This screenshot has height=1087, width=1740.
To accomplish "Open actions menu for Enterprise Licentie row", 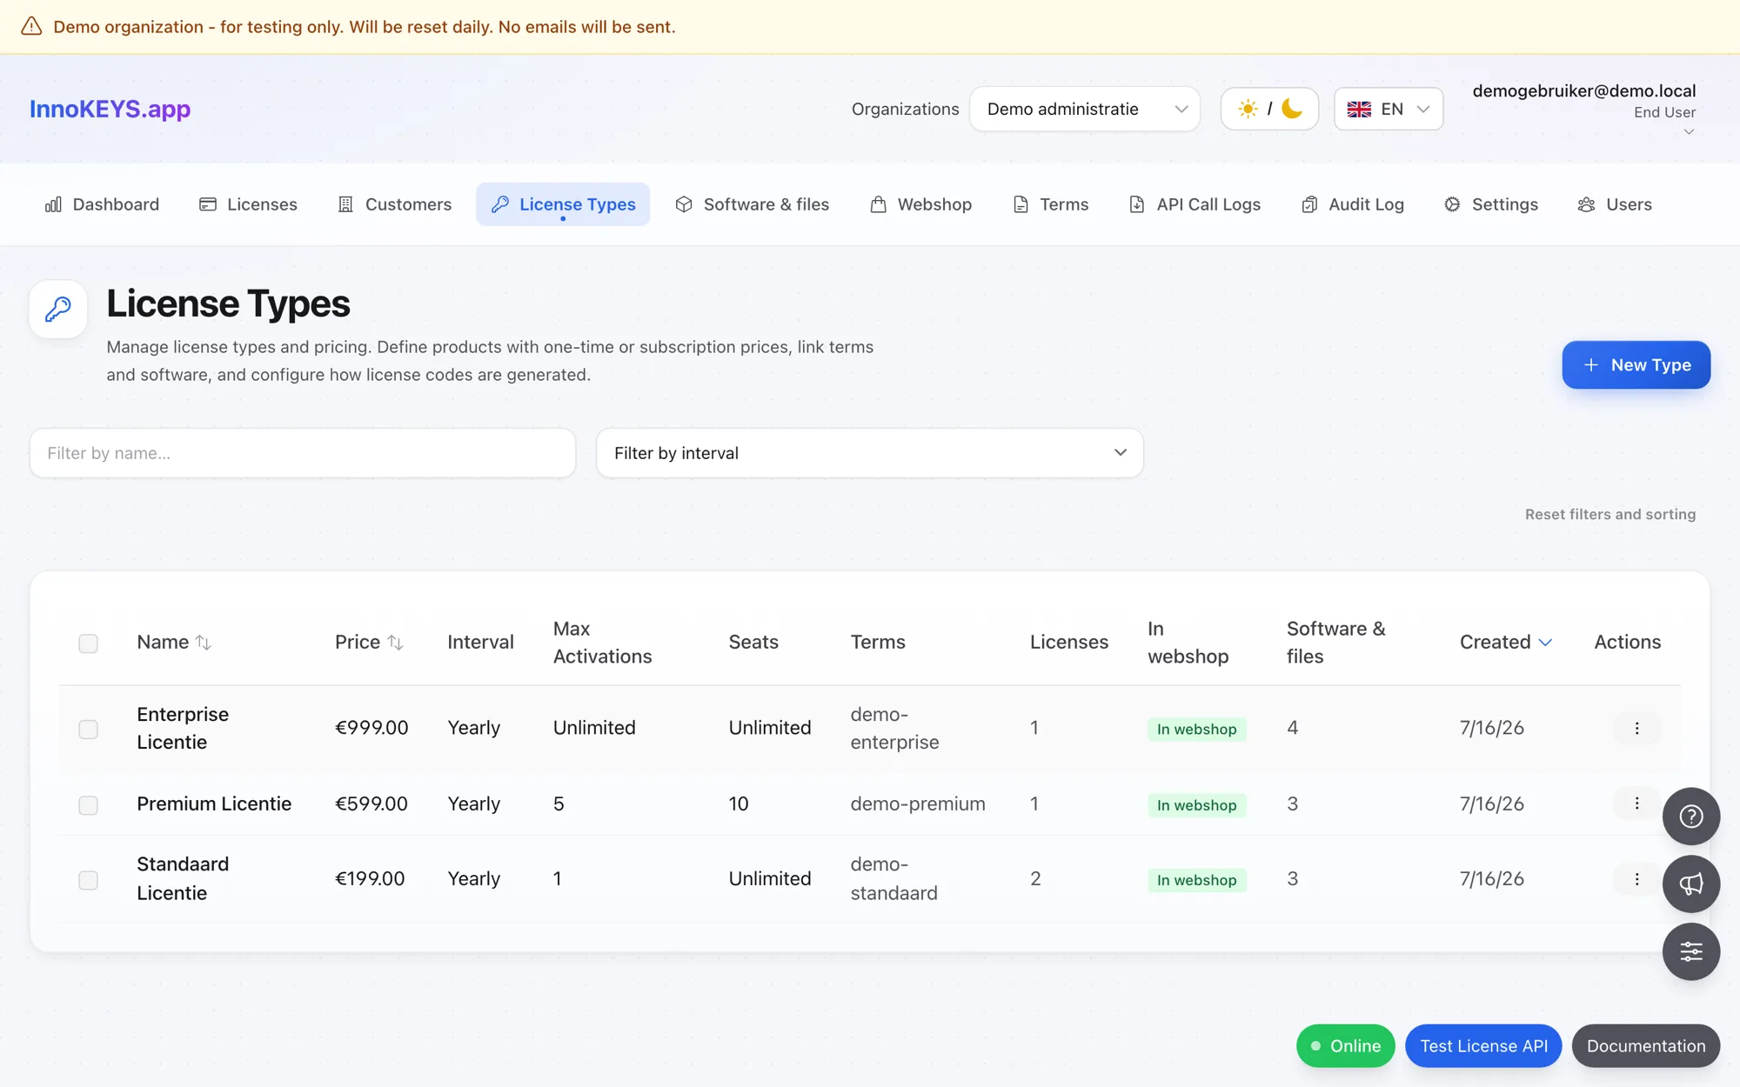I will pyautogui.click(x=1636, y=728).
